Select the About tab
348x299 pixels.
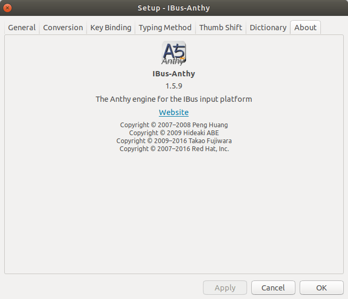click(305, 28)
